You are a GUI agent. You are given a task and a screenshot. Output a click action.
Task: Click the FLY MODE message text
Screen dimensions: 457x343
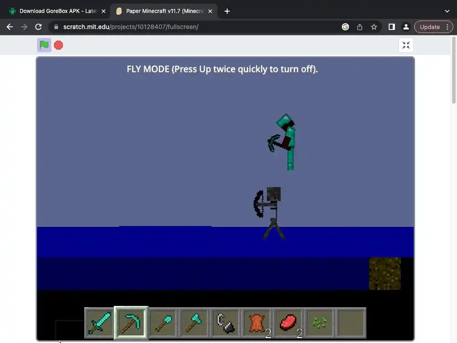[x=222, y=69]
